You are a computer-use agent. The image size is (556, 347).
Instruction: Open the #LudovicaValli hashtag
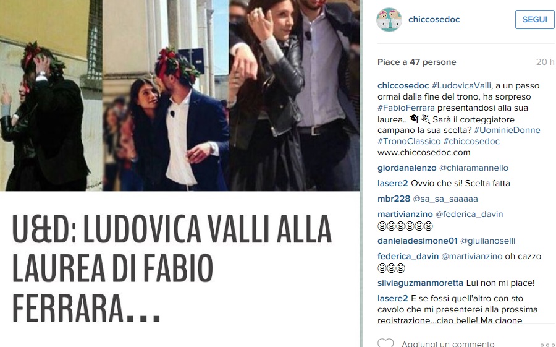[x=461, y=85]
